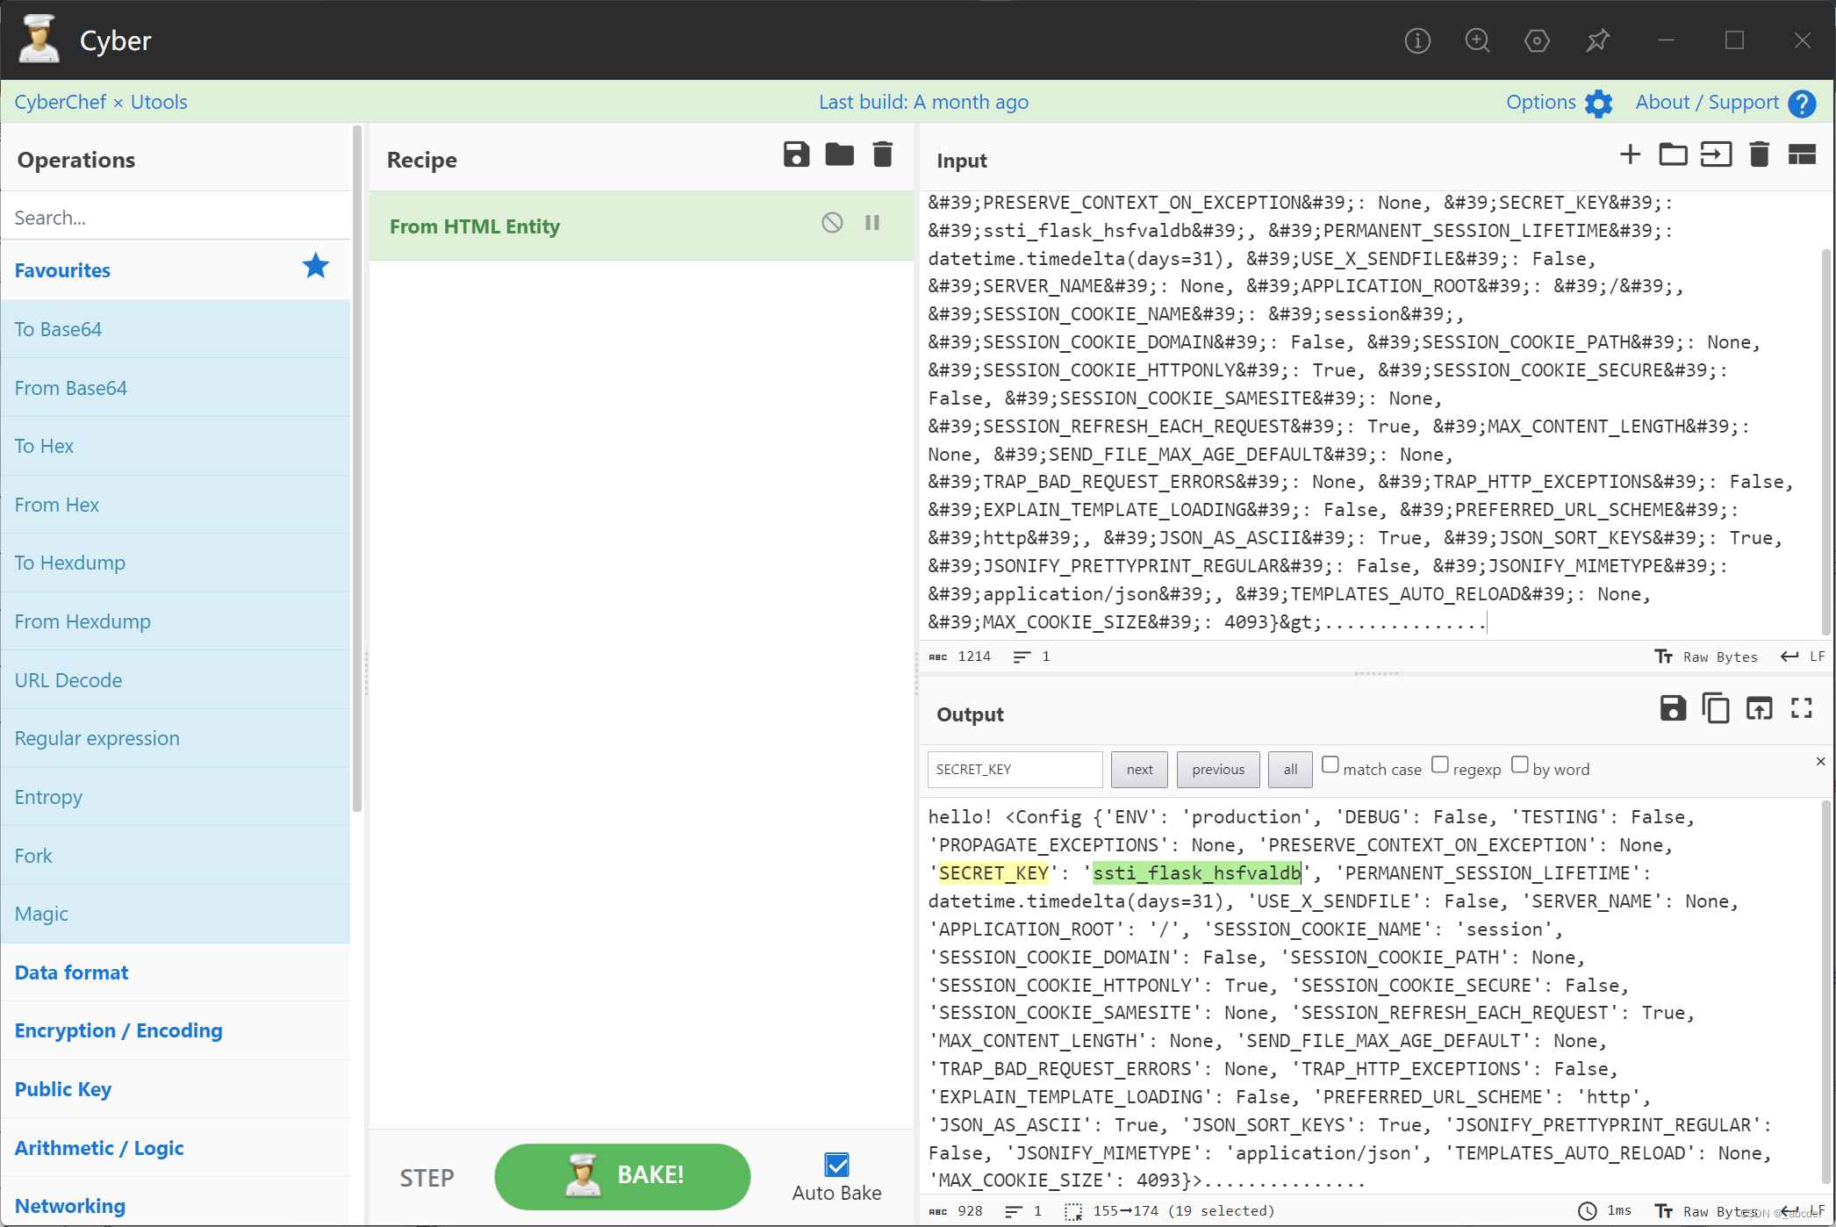Select the From Base64 operation
The image size is (1836, 1227).
point(71,388)
